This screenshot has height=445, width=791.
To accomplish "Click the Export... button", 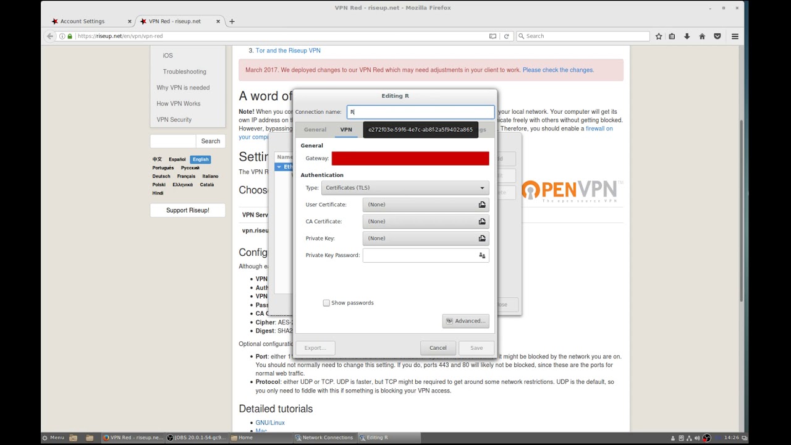I will pyautogui.click(x=315, y=348).
